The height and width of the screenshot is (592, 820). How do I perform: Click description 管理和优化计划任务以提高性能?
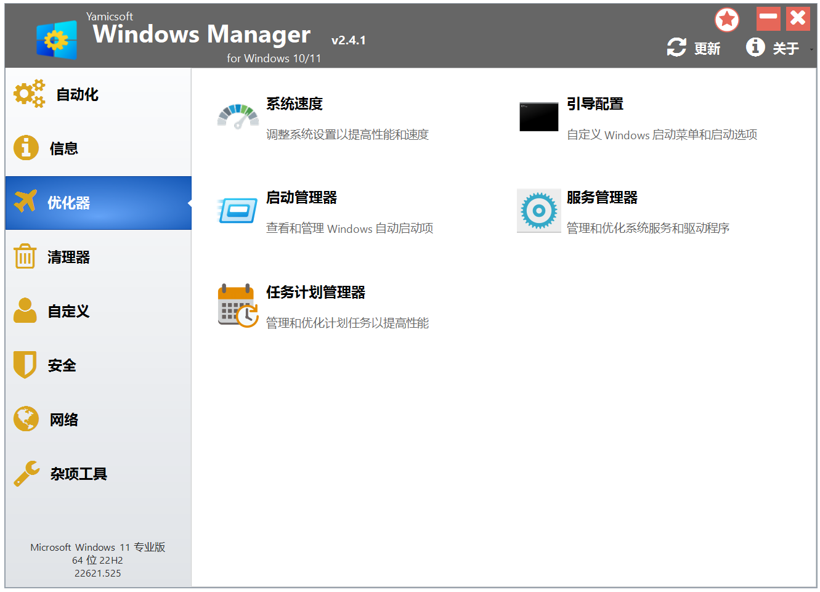click(x=347, y=323)
